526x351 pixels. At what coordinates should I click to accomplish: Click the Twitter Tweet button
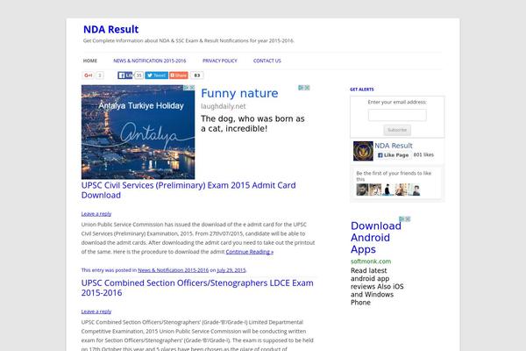pyautogui.click(x=156, y=75)
